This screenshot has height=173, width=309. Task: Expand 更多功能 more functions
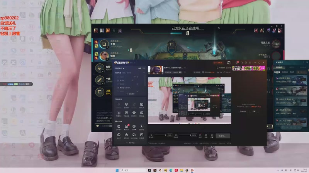pyautogui.click(x=130, y=143)
